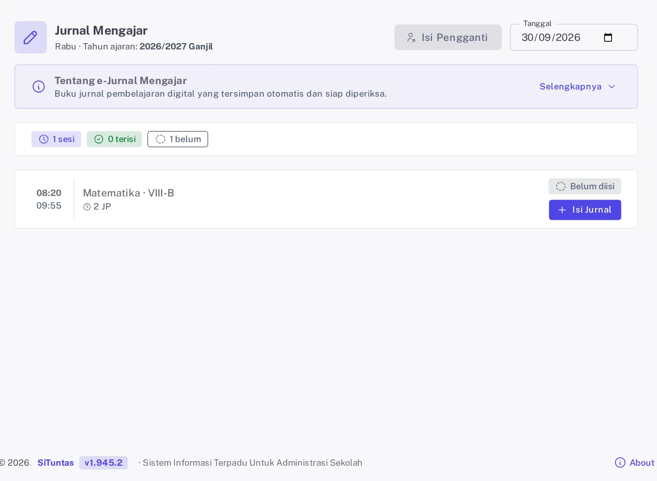Click the Selengkapnya link text
Image resolution: width=657 pixels, height=481 pixels.
tap(570, 86)
